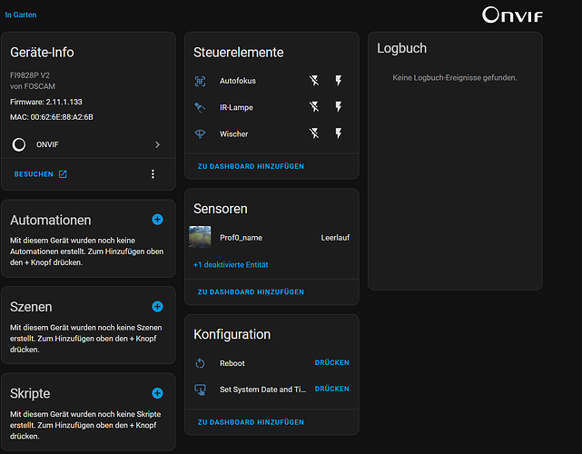Select the Prof0_name sensor label
The image size is (582, 454).
tap(241, 237)
